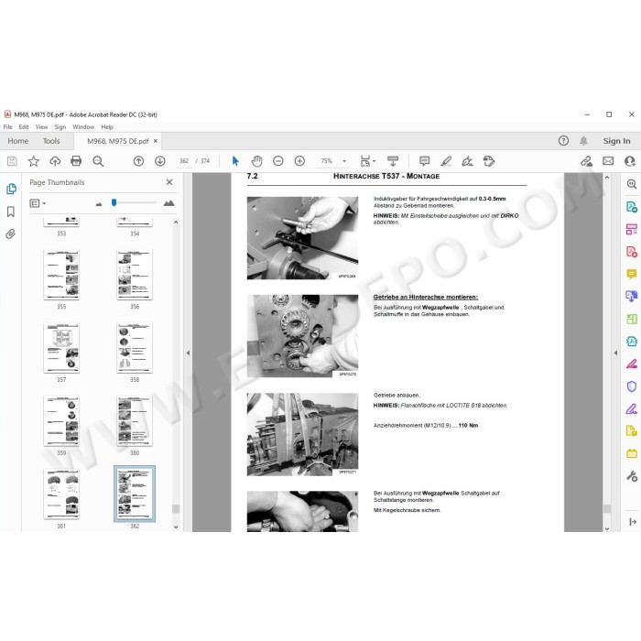This screenshot has width=641, height=641.
Task: Open the Window menu
Action: 83,127
